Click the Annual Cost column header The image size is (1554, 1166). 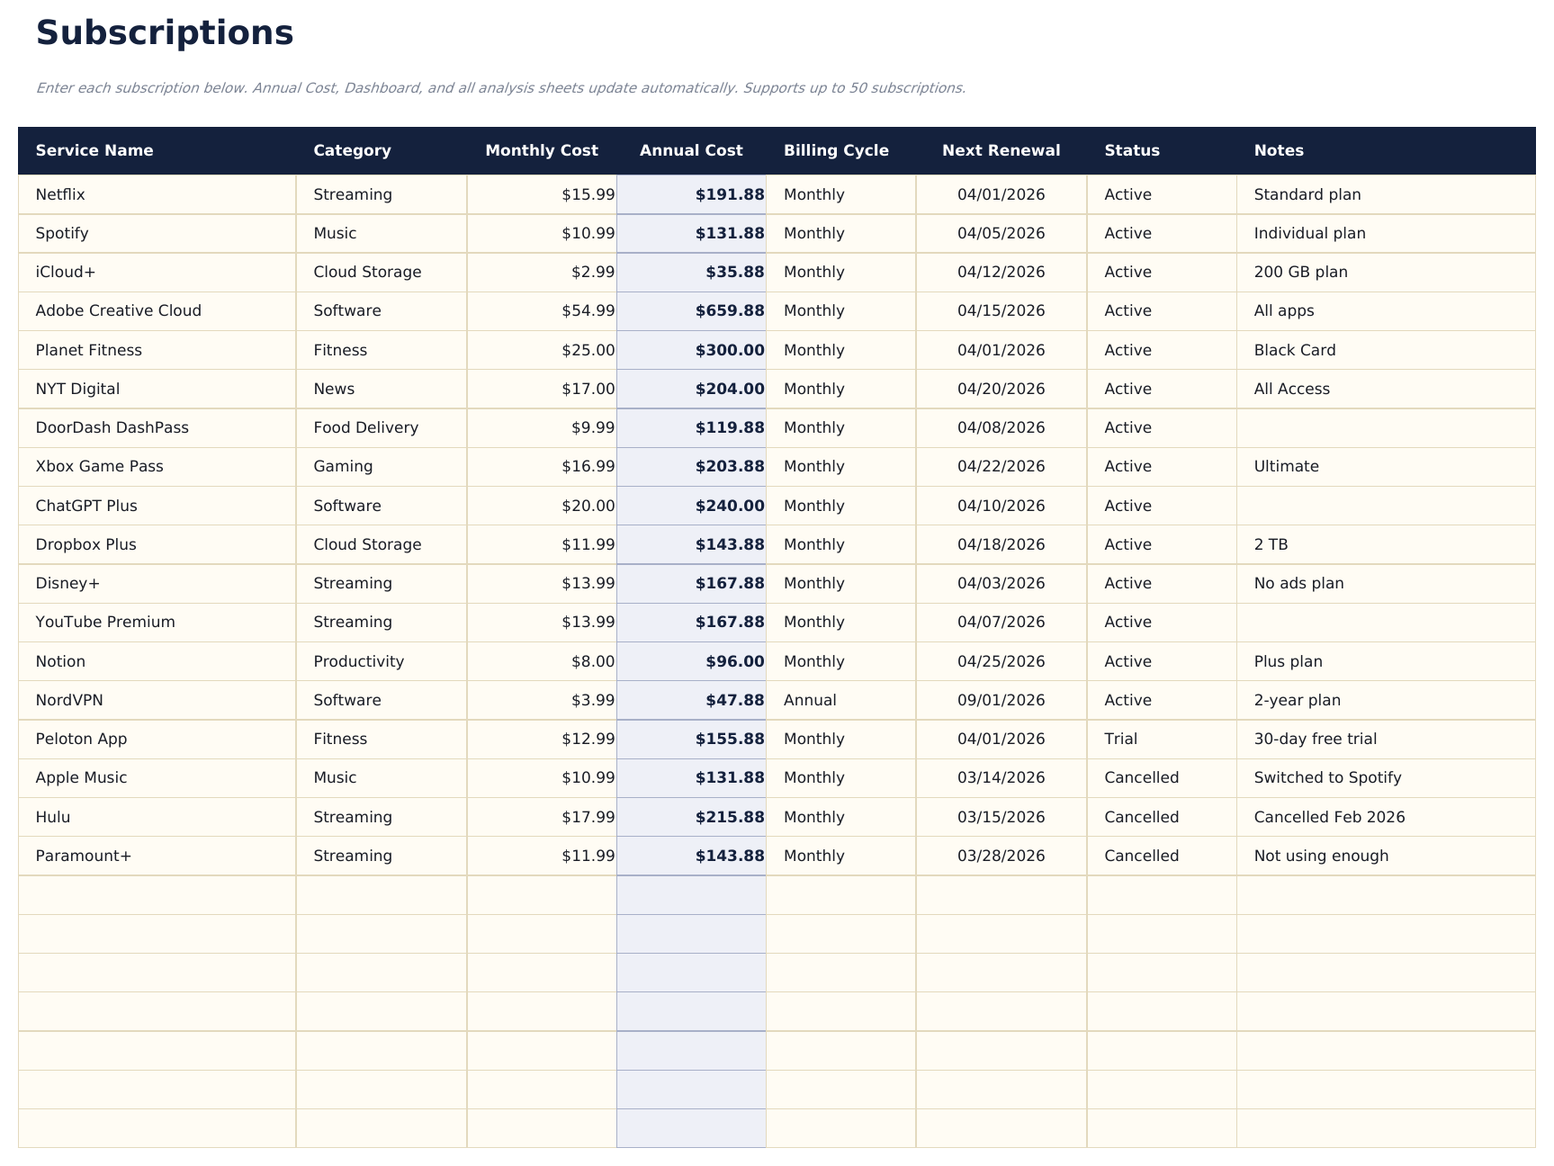[691, 150]
